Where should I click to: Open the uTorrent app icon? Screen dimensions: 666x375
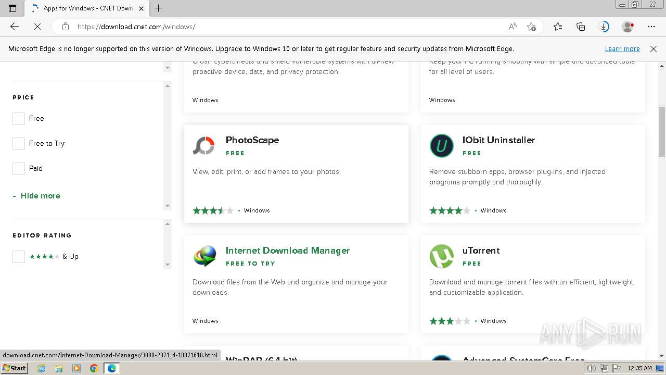(441, 256)
